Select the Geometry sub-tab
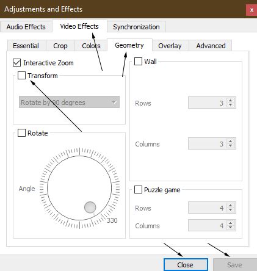This screenshot has width=257, height=271. pyautogui.click(x=129, y=45)
